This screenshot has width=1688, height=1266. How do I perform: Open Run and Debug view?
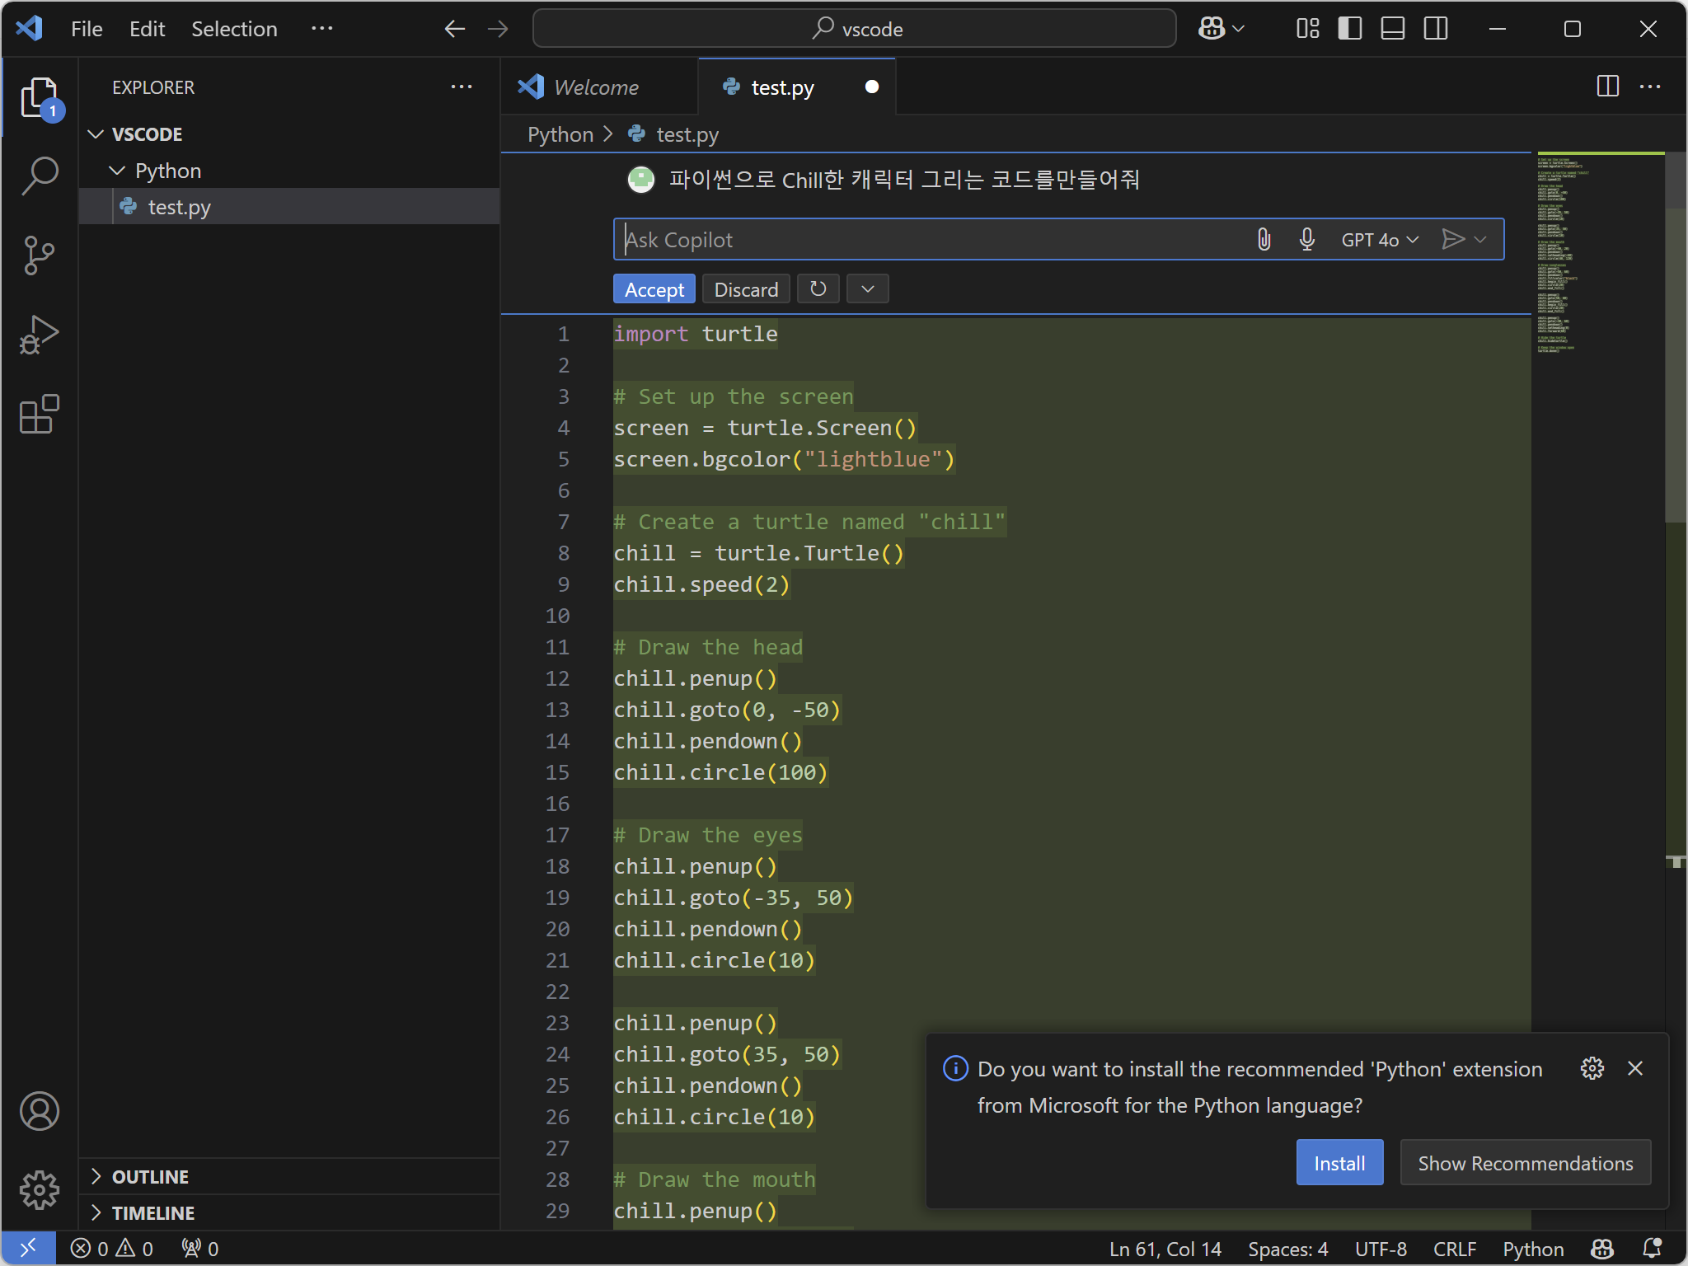(x=39, y=335)
